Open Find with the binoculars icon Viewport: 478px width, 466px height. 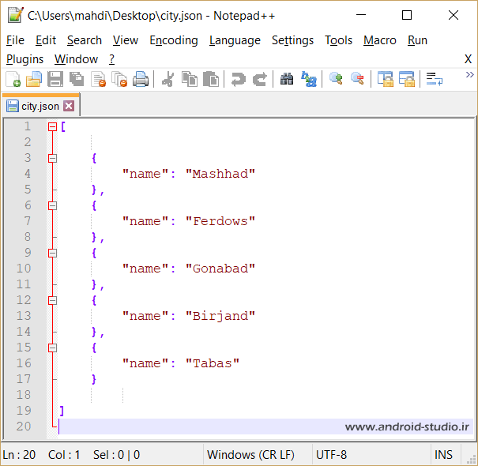pyautogui.click(x=287, y=79)
